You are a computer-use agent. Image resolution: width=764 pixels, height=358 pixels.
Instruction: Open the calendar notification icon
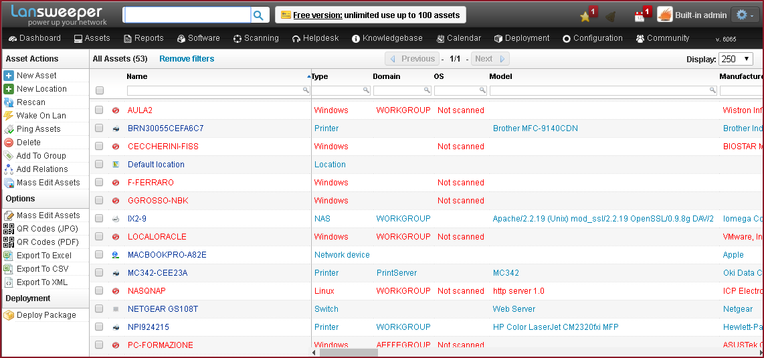click(x=640, y=17)
